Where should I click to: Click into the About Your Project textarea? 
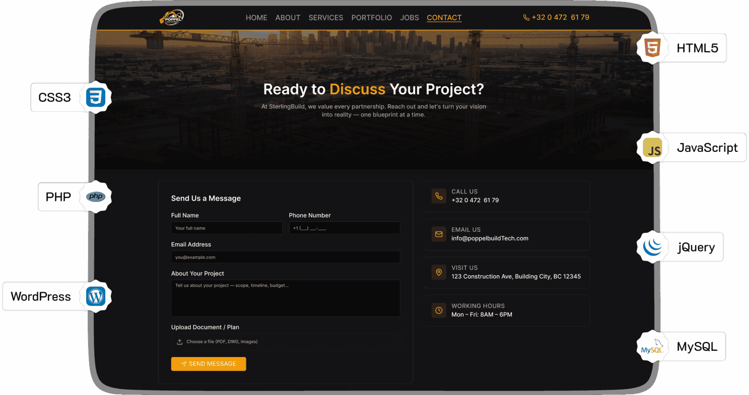[x=285, y=298]
